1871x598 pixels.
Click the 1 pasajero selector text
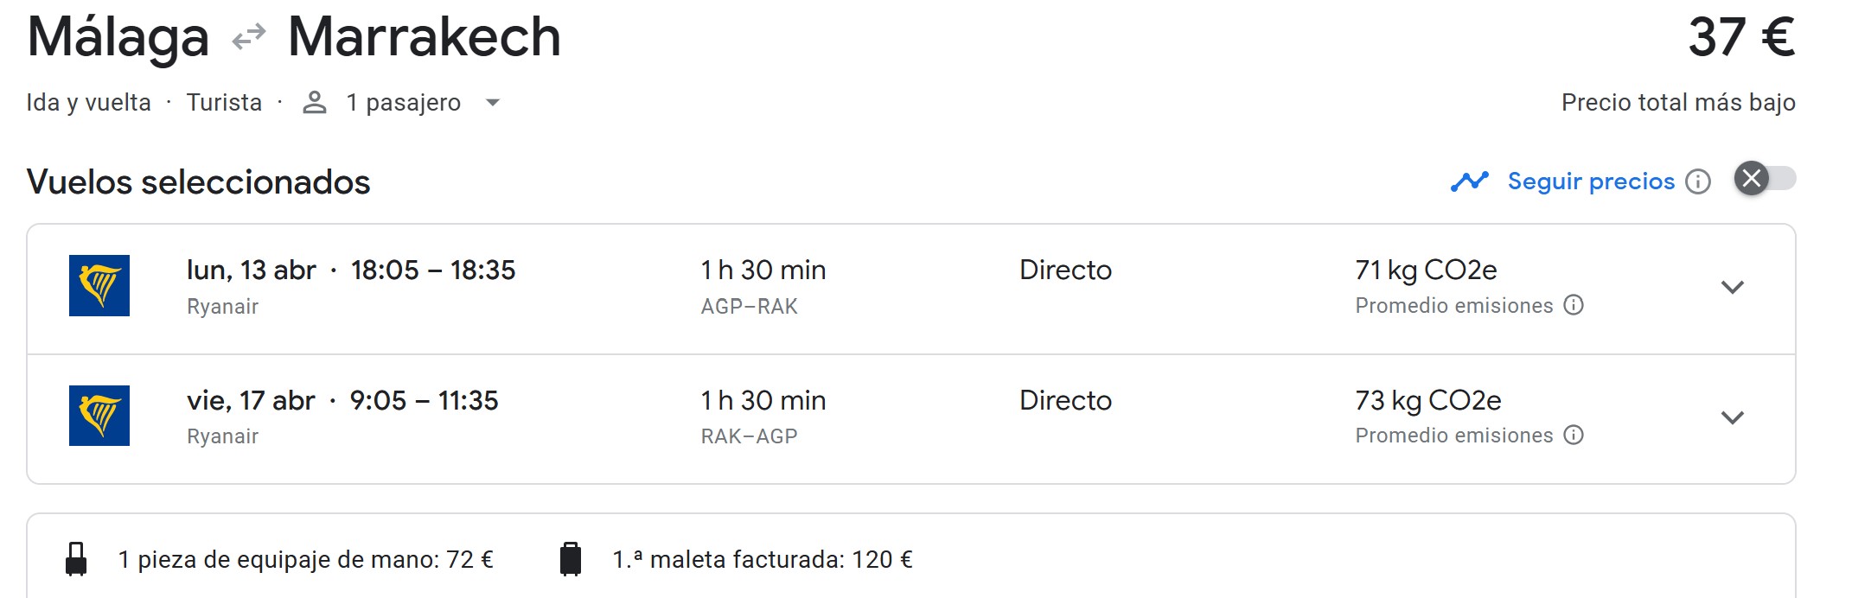point(403,103)
